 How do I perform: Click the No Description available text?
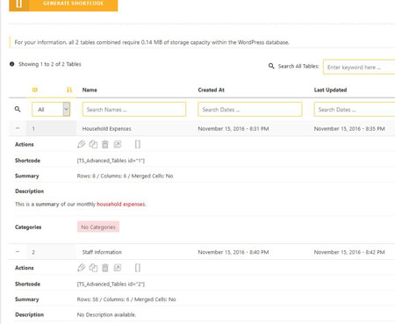tap(106, 314)
